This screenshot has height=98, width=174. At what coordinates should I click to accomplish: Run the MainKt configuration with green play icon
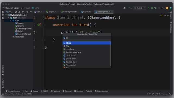[x=148, y=8]
